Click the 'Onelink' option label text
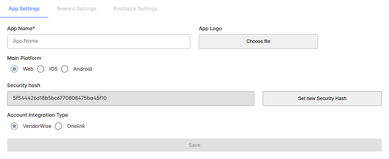Screen dimensions: 389x159 click(x=76, y=126)
